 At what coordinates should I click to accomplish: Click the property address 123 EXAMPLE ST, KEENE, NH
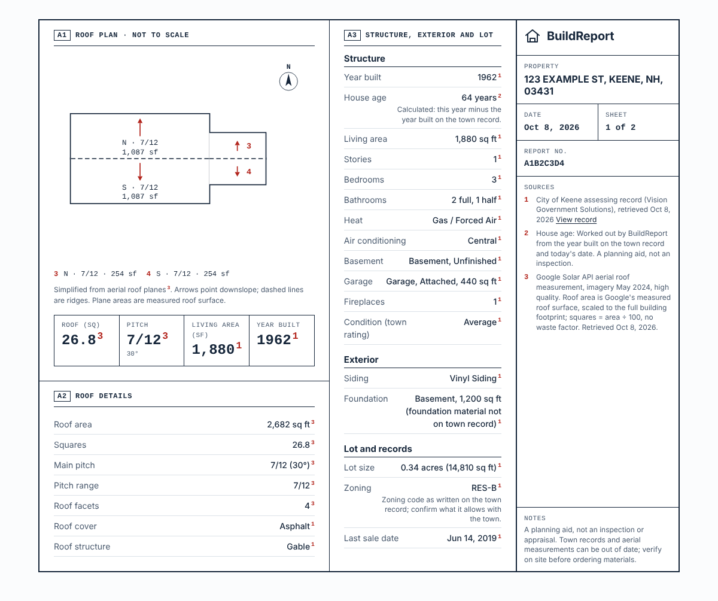coord(594,85)
